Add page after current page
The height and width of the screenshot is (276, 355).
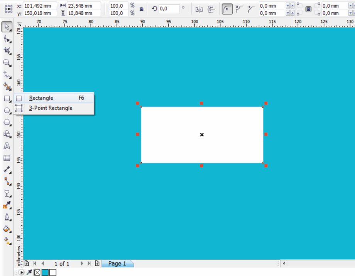97,263
